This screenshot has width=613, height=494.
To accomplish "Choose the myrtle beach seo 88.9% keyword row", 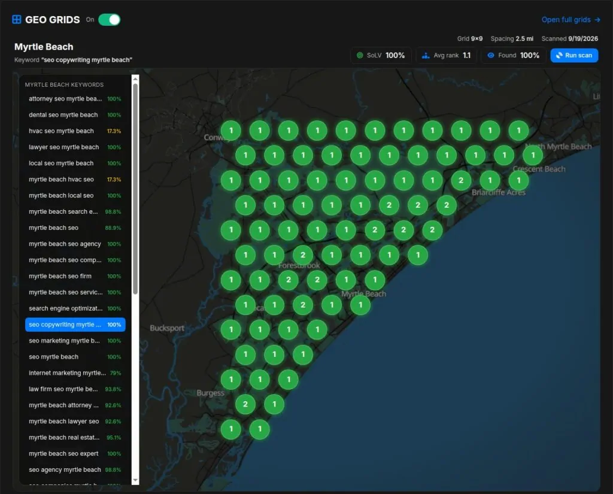I will [x=75, y=228].
